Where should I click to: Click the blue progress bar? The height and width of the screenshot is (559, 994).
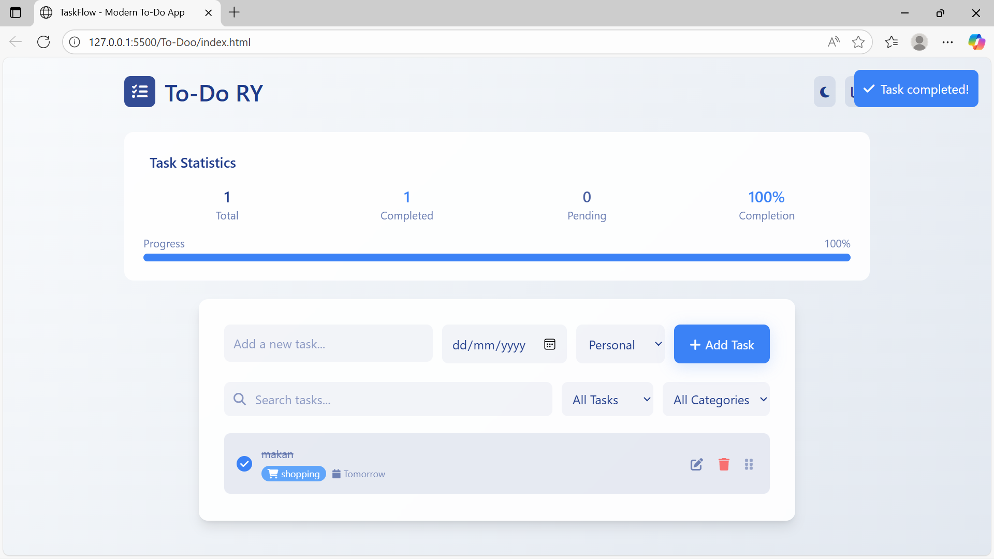coord(496,257)
